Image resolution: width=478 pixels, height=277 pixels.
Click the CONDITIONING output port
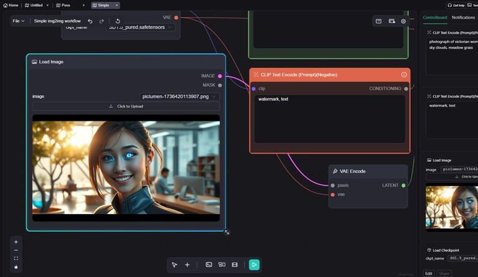(406, 88)
